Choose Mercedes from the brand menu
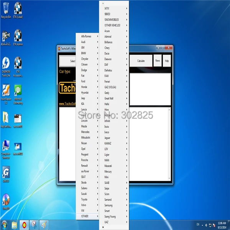This screenshot has height=230, width=230. (x=87, y=132)
